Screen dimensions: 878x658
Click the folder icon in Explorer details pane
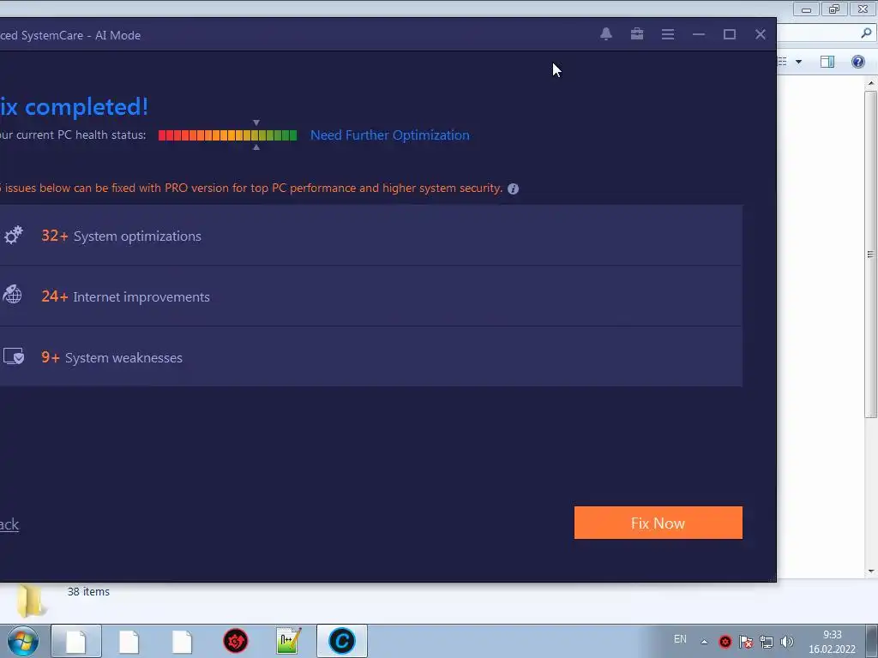coord(30,601)
